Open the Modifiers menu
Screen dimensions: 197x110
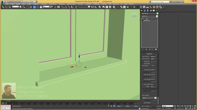tap(36, 4)
